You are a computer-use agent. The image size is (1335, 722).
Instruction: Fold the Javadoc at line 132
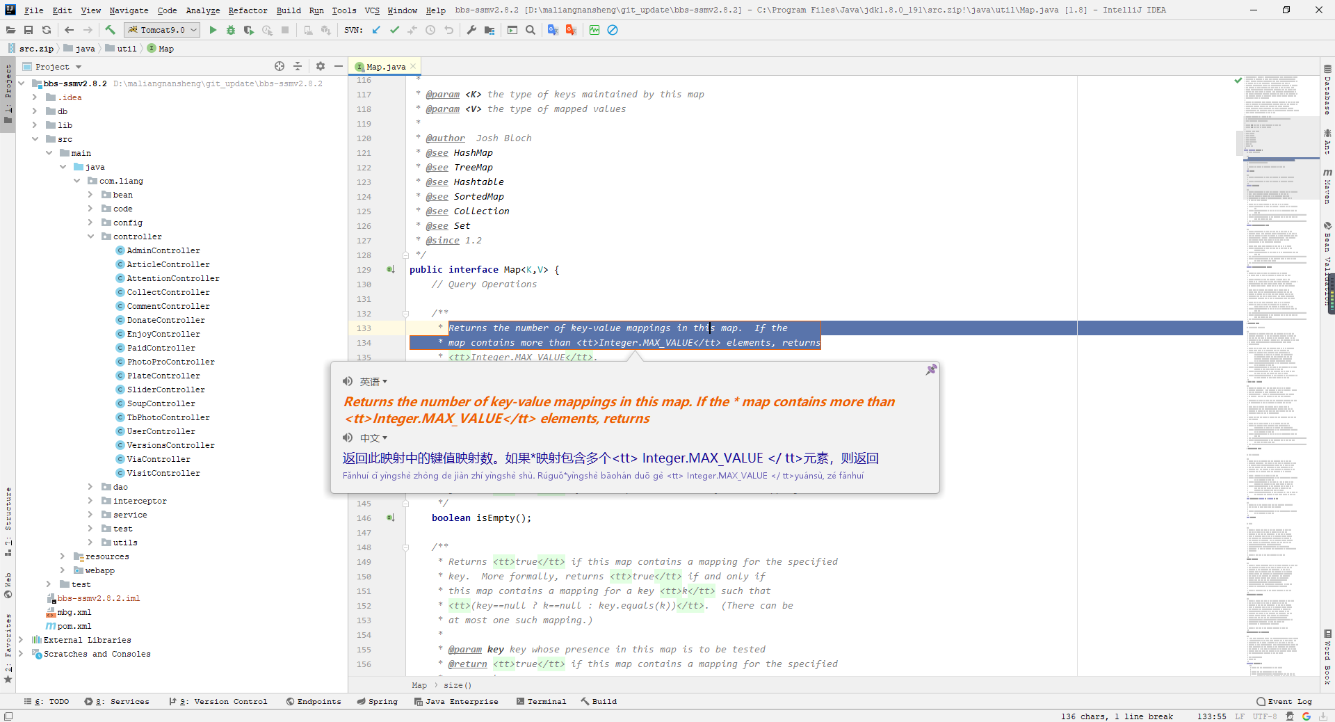point(405,314)
